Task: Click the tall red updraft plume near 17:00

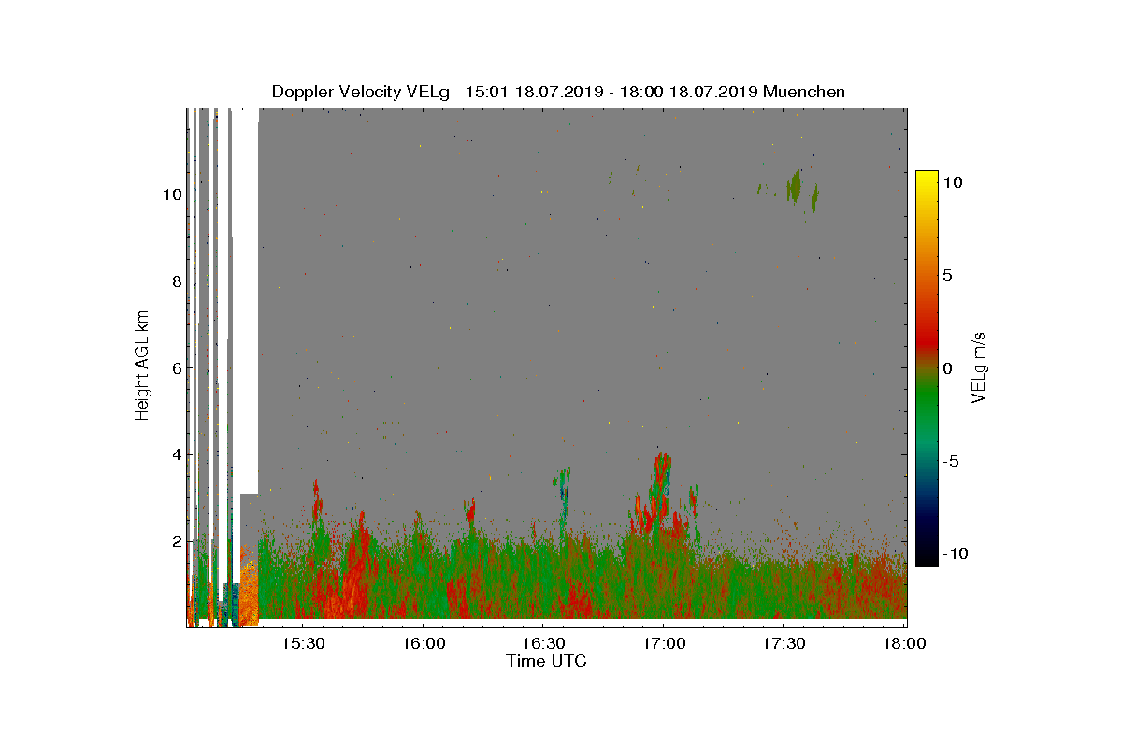Action: point(663,486)
